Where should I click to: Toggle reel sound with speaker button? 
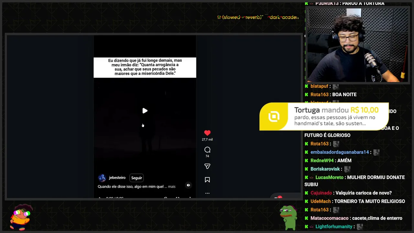click(188, 185)
